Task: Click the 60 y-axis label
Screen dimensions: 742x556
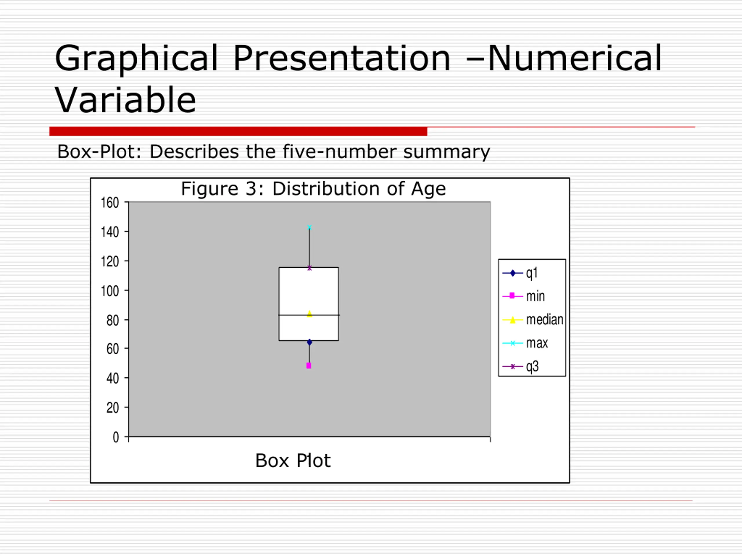Action: pos(113,349)
